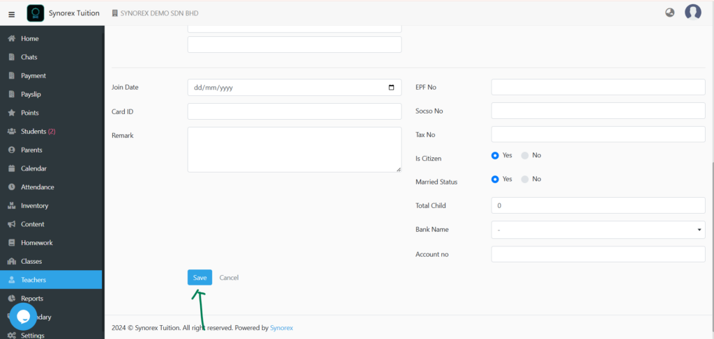Toggle the hamburger menu icon

[12, 14]
